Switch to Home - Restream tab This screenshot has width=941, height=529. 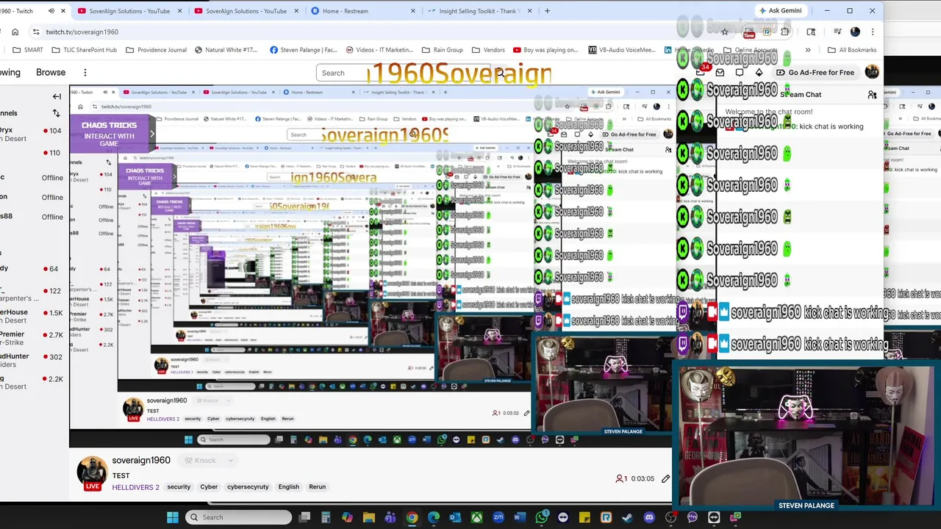click(364, 11)
